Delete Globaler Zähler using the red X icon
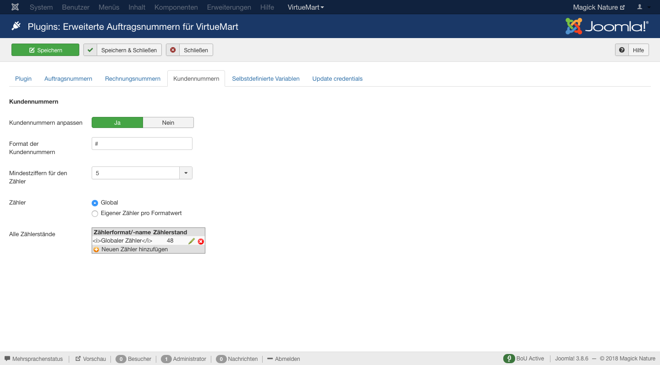Screen dimensions: 660x365 [x=201, y=241]
